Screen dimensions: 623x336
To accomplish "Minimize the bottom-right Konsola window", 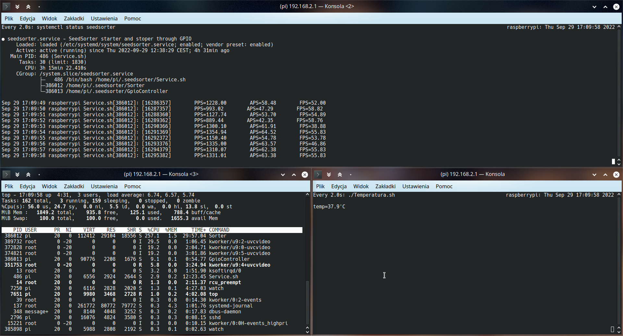I will [594, 175].
